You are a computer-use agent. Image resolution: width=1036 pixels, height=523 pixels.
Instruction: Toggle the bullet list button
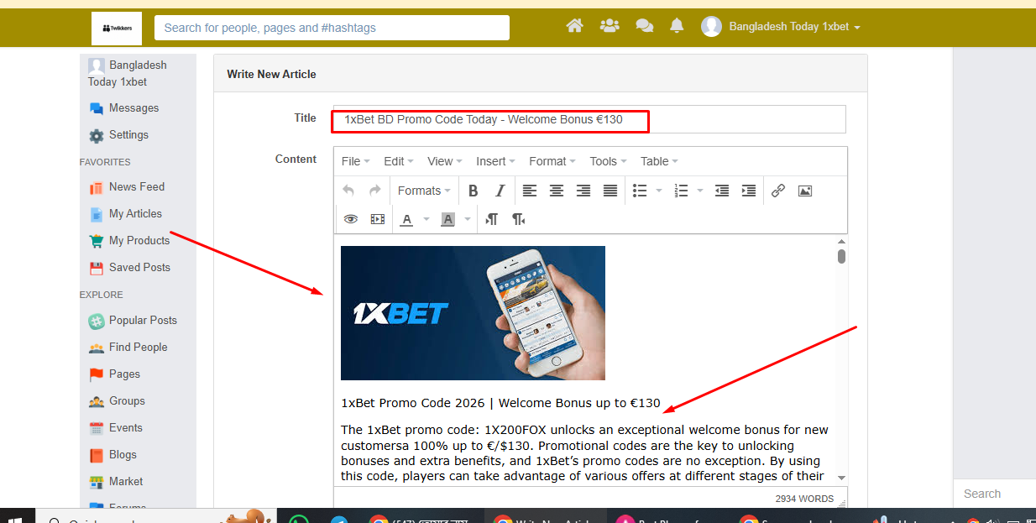640,191
